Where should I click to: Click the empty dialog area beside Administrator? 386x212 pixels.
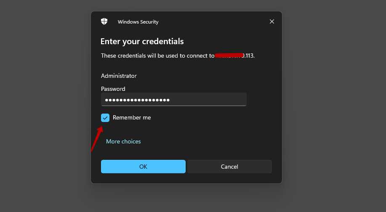202,76
